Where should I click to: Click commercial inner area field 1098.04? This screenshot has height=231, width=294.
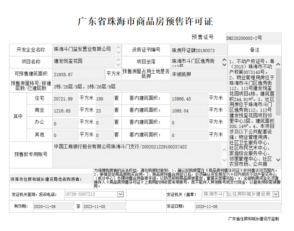[x=190, y=111]
